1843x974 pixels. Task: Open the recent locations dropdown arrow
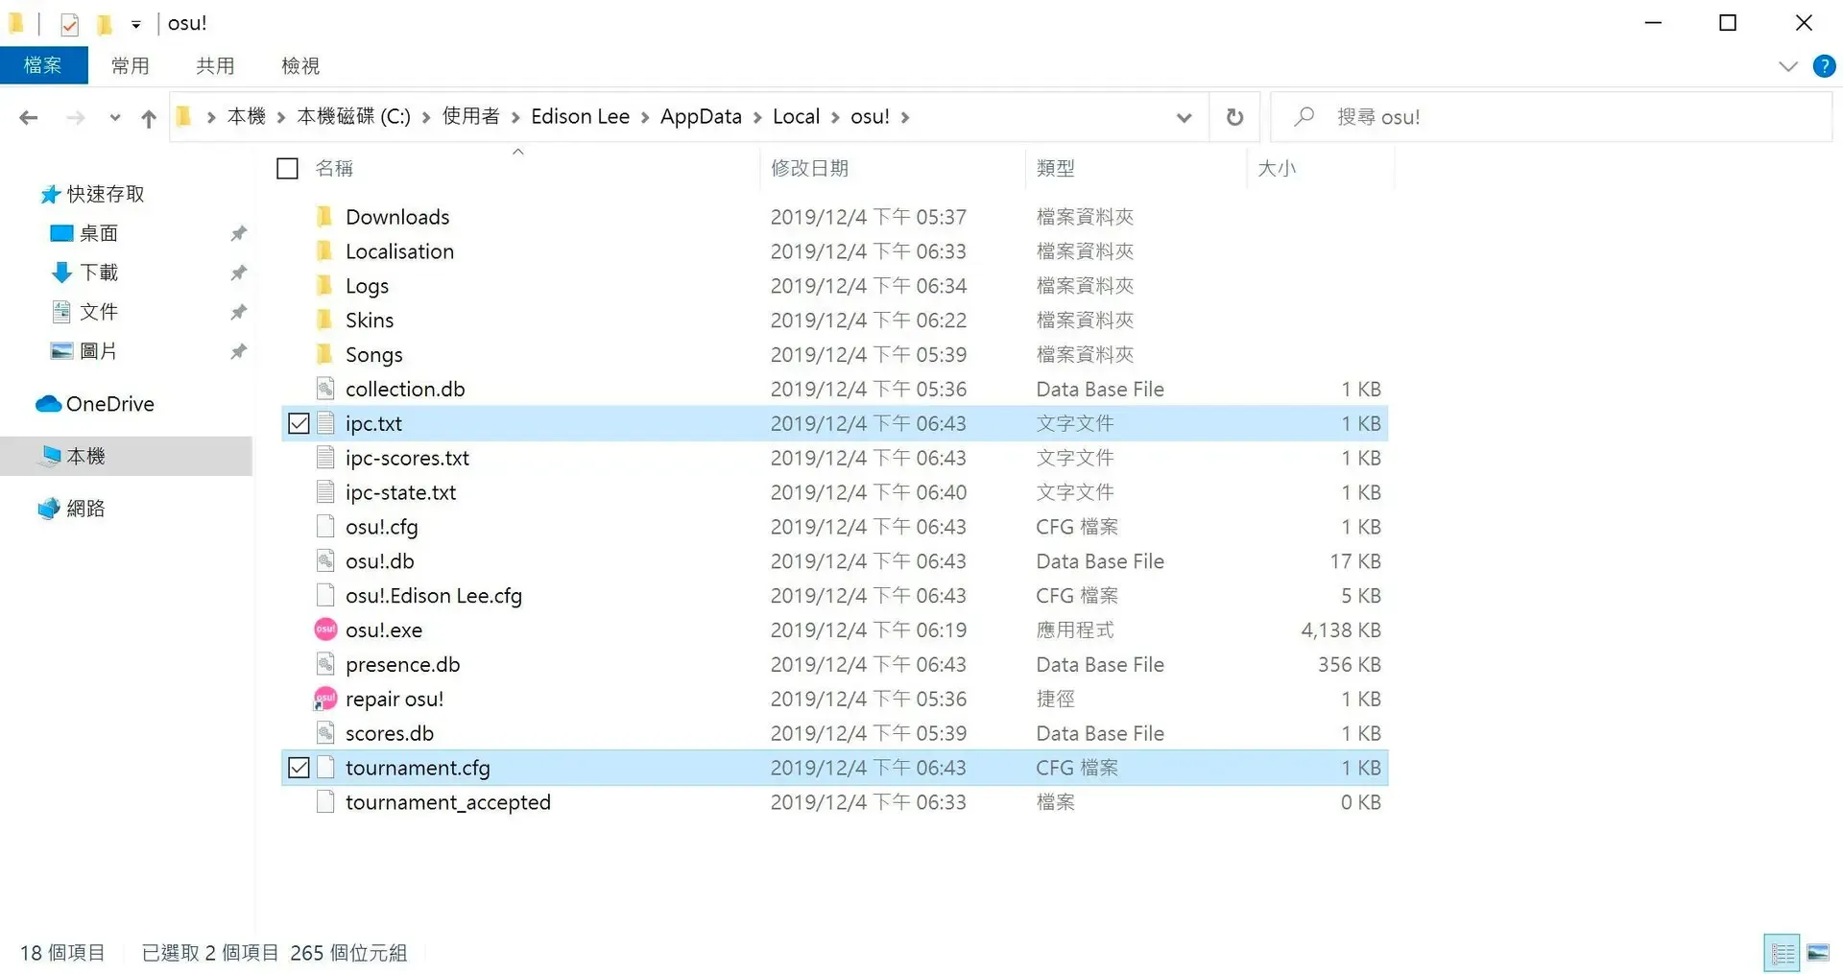[x=115, y=118]
